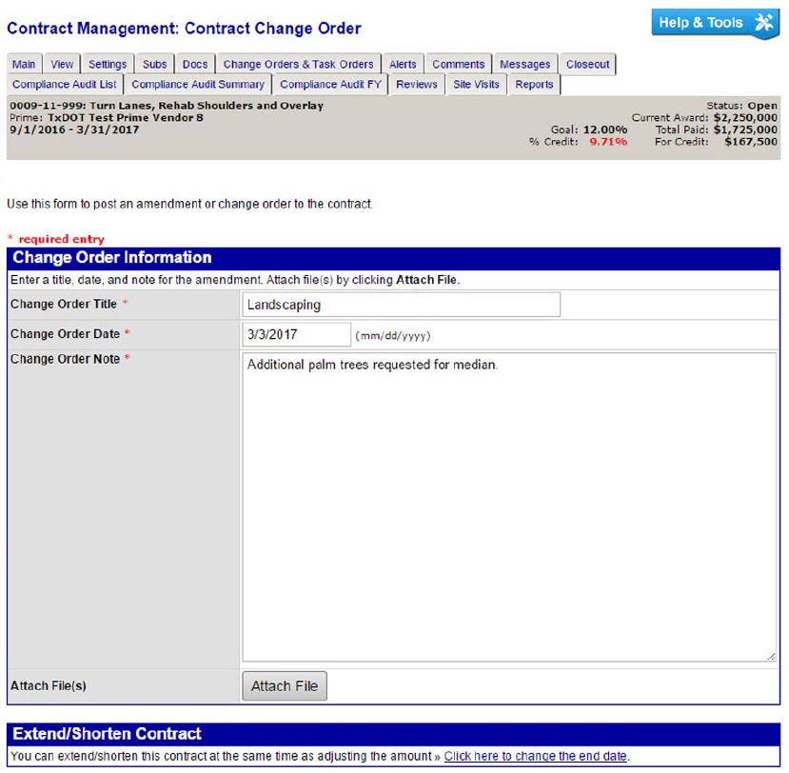Viewport: 789px width, 773px height.
Task: Click the link to change end date
Action: [536, 757]
